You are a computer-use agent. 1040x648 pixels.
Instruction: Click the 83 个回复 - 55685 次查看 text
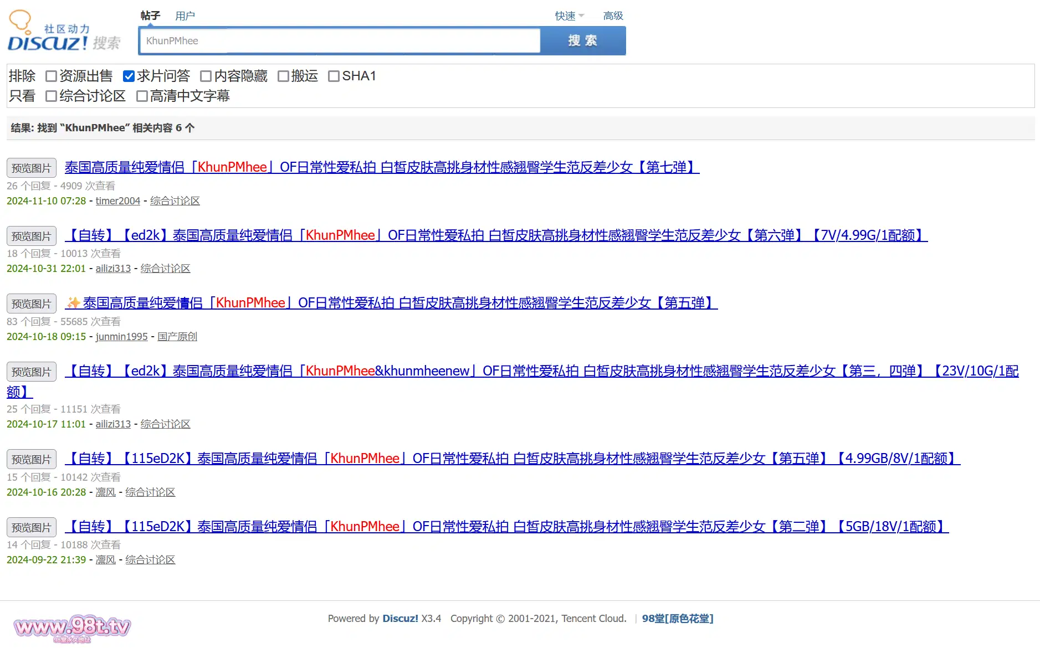pos(64,321)
